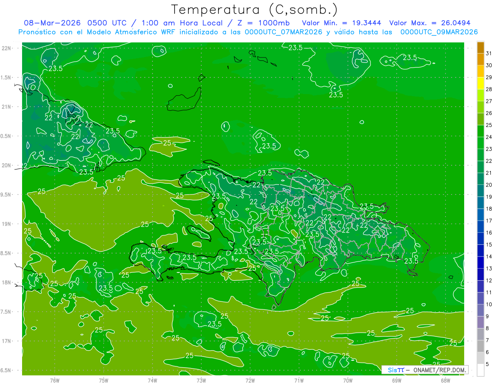
Task: Click the purple swatch between 8 and 9
Action: pos(480,322)
